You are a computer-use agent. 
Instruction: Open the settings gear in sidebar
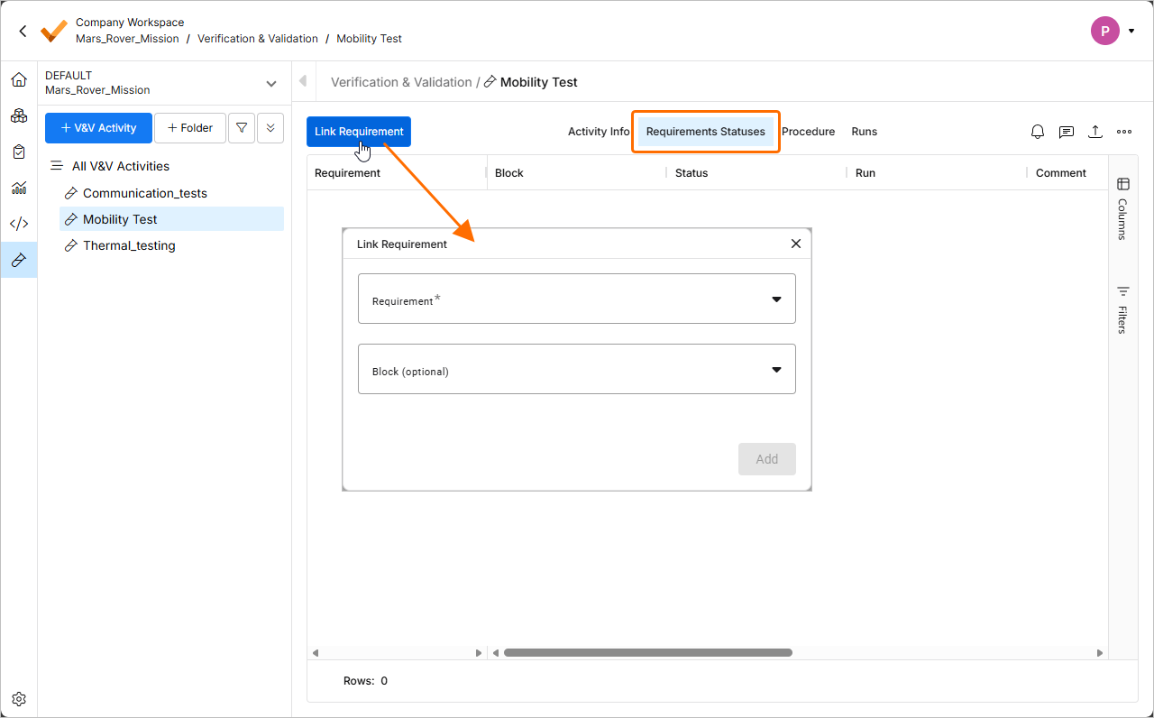[19, 699]
